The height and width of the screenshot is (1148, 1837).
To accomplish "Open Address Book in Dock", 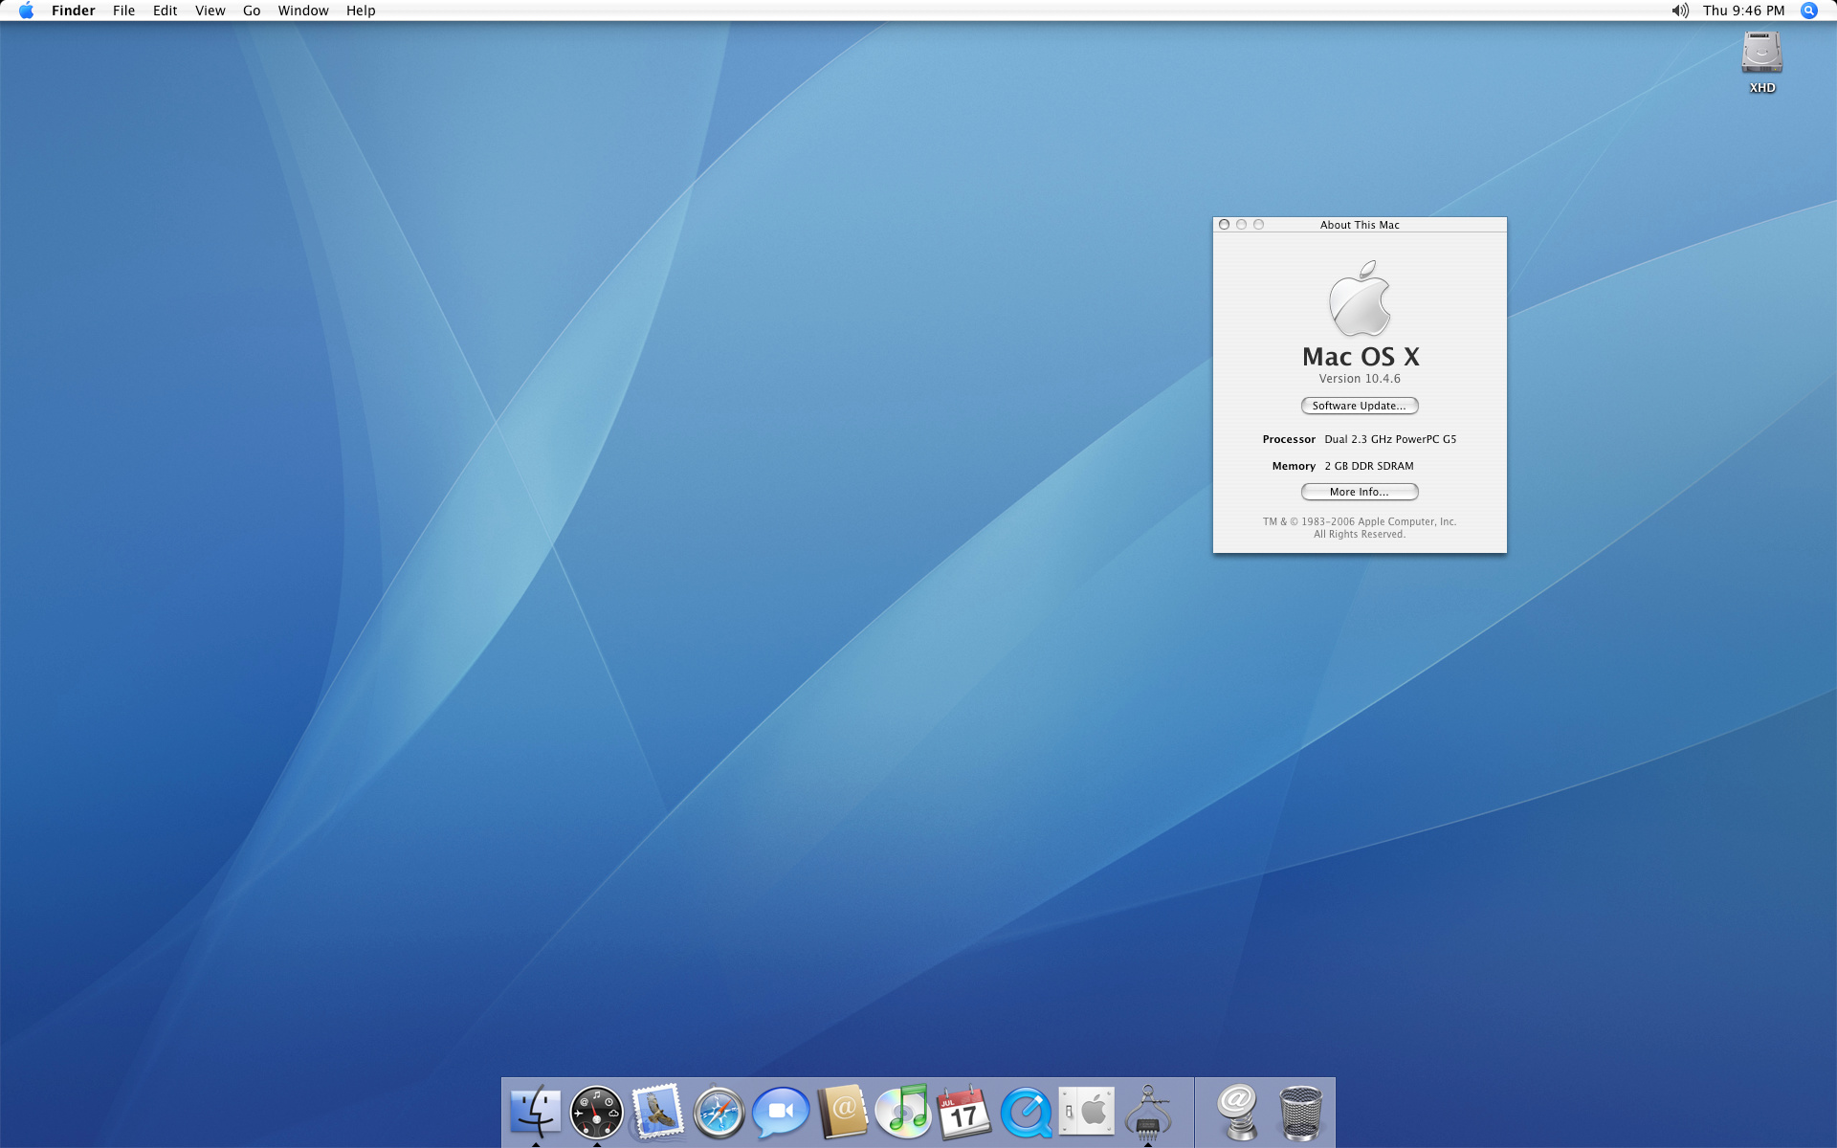I will (x=842, y=1113).
